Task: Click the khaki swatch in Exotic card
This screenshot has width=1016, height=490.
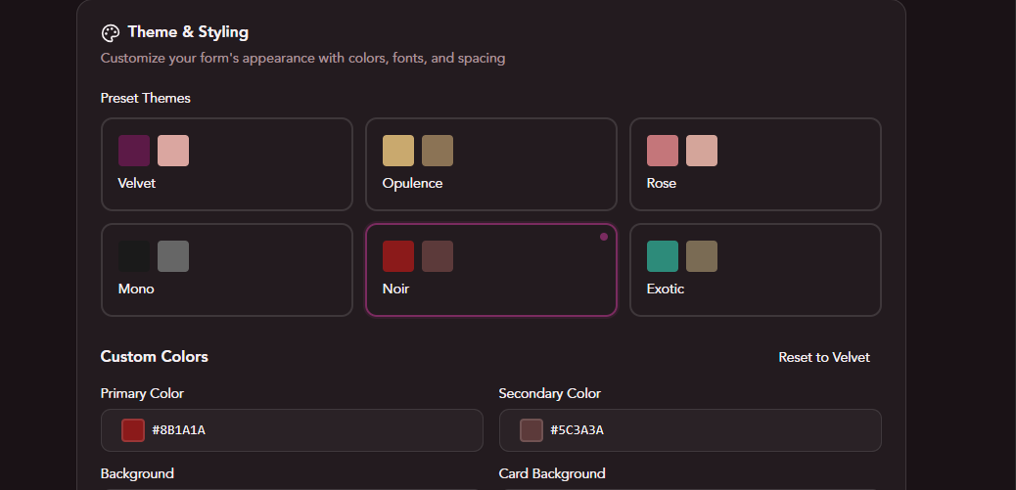Action: (x=702, y=256)
